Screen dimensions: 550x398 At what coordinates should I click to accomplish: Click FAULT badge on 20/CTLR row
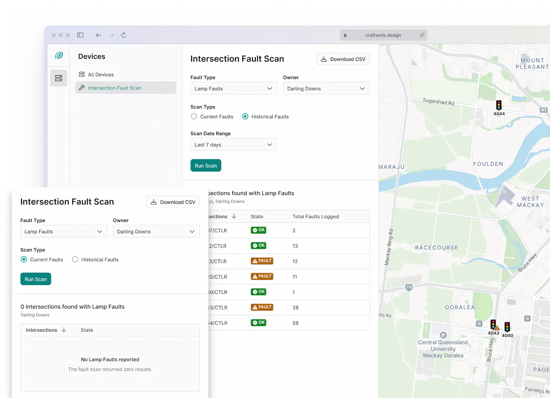click(x=262, y=276)
